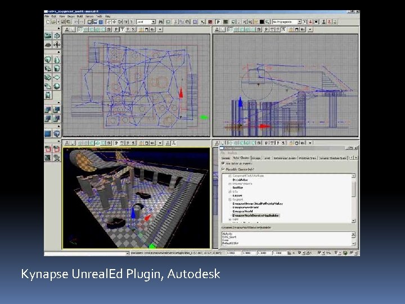Open the View menu
Image resolution: width=405 pixels, height=304 pixels.
(x=62, y=16)
